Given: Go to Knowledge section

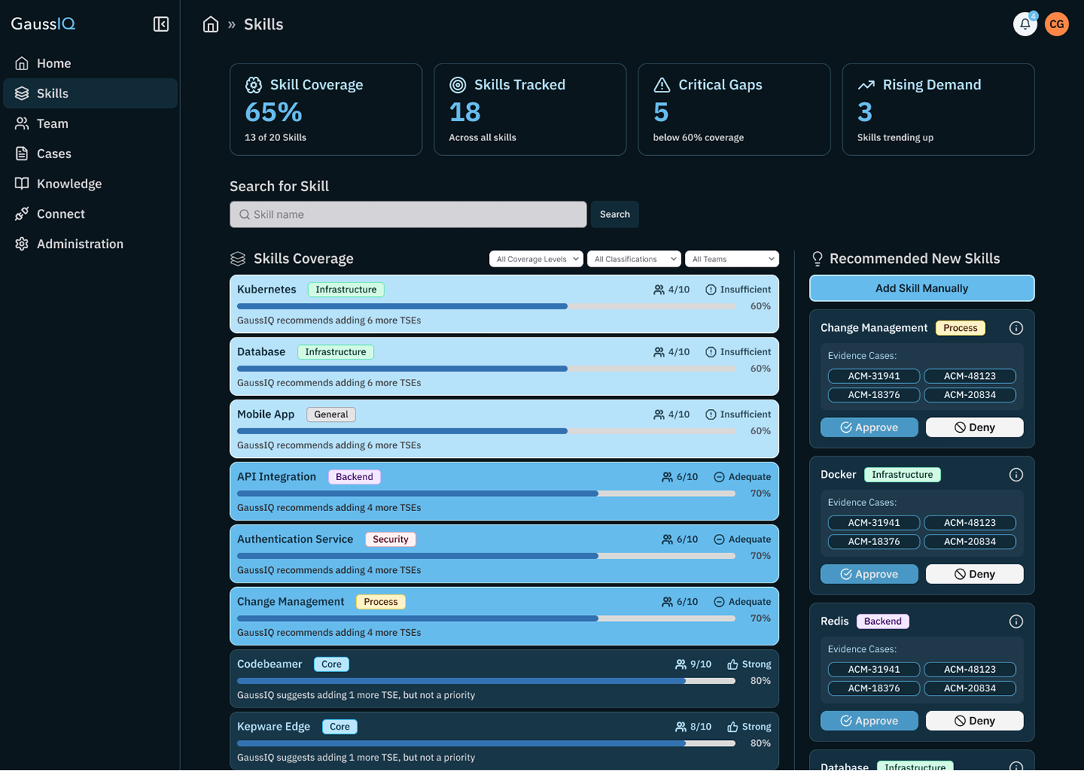Looking at the screenshot, I should click(x=90, y=184).
